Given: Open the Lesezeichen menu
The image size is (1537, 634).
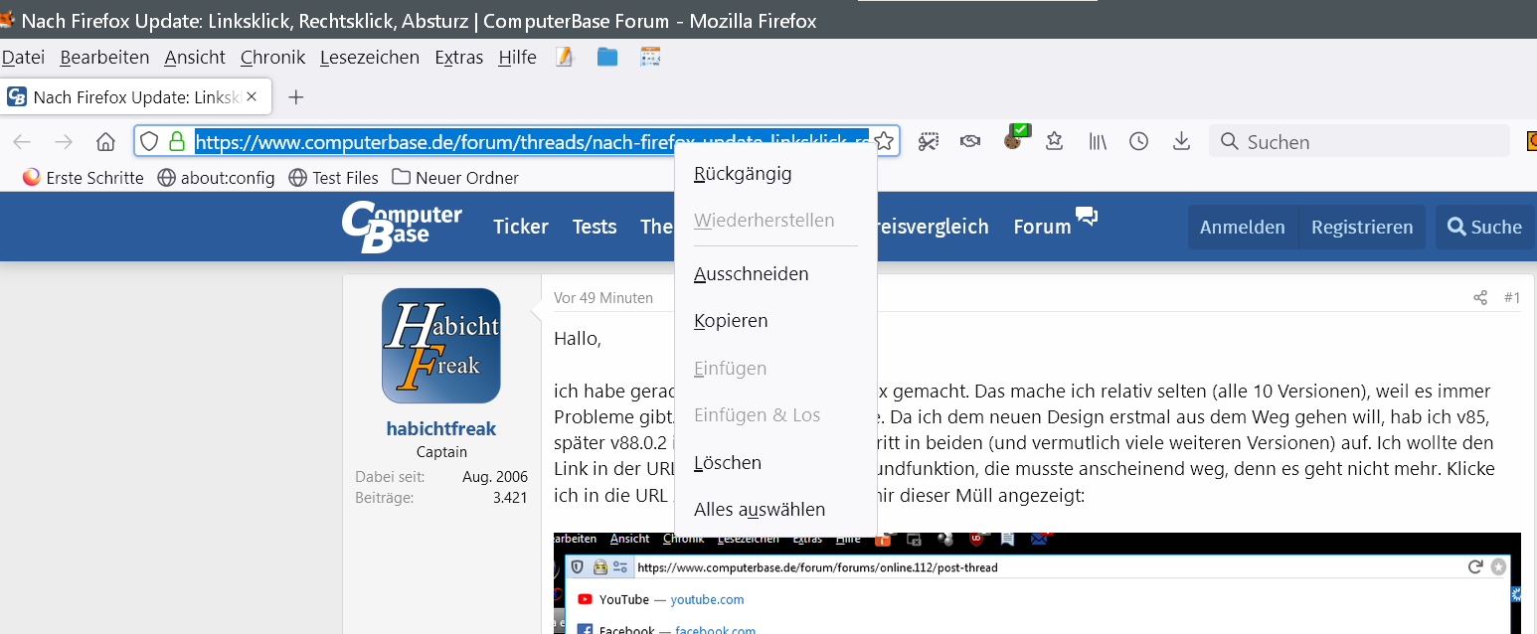Looking at the screenshot, I should tap(370, 58).
